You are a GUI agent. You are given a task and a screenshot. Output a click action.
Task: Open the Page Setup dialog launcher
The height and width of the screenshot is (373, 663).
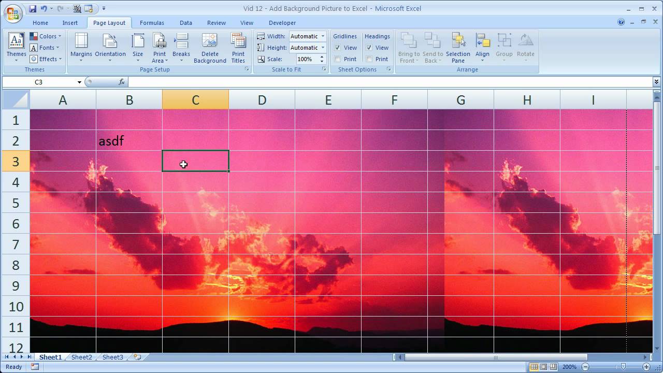pos(247,69)
